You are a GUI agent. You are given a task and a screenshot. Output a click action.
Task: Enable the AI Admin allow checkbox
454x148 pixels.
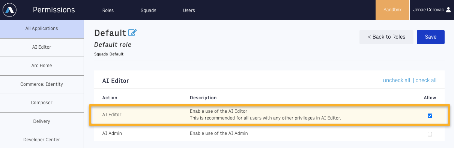430,134
